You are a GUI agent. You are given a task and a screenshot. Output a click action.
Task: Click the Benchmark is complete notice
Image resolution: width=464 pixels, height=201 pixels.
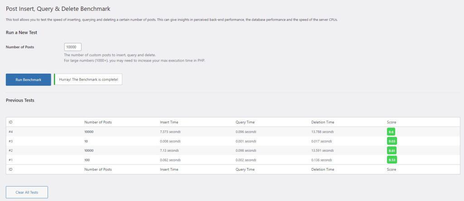tap(88, 79)
